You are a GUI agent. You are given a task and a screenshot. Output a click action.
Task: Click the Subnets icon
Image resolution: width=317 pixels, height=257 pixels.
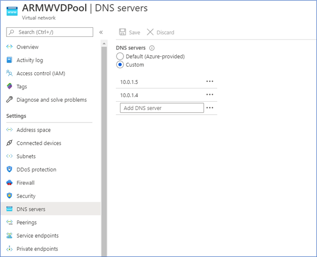9,156
